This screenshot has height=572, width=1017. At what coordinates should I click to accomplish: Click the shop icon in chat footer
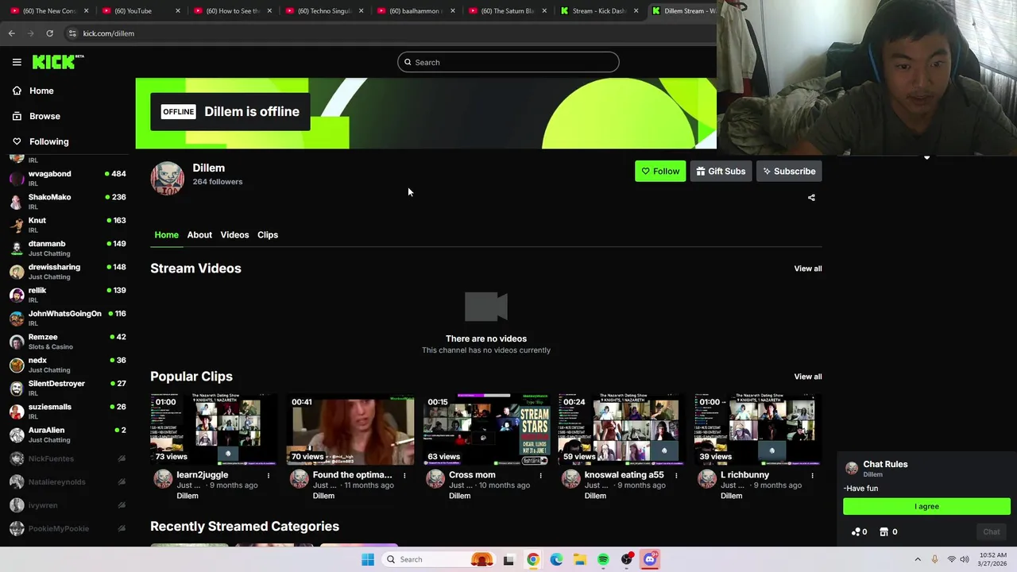(884, 532)
